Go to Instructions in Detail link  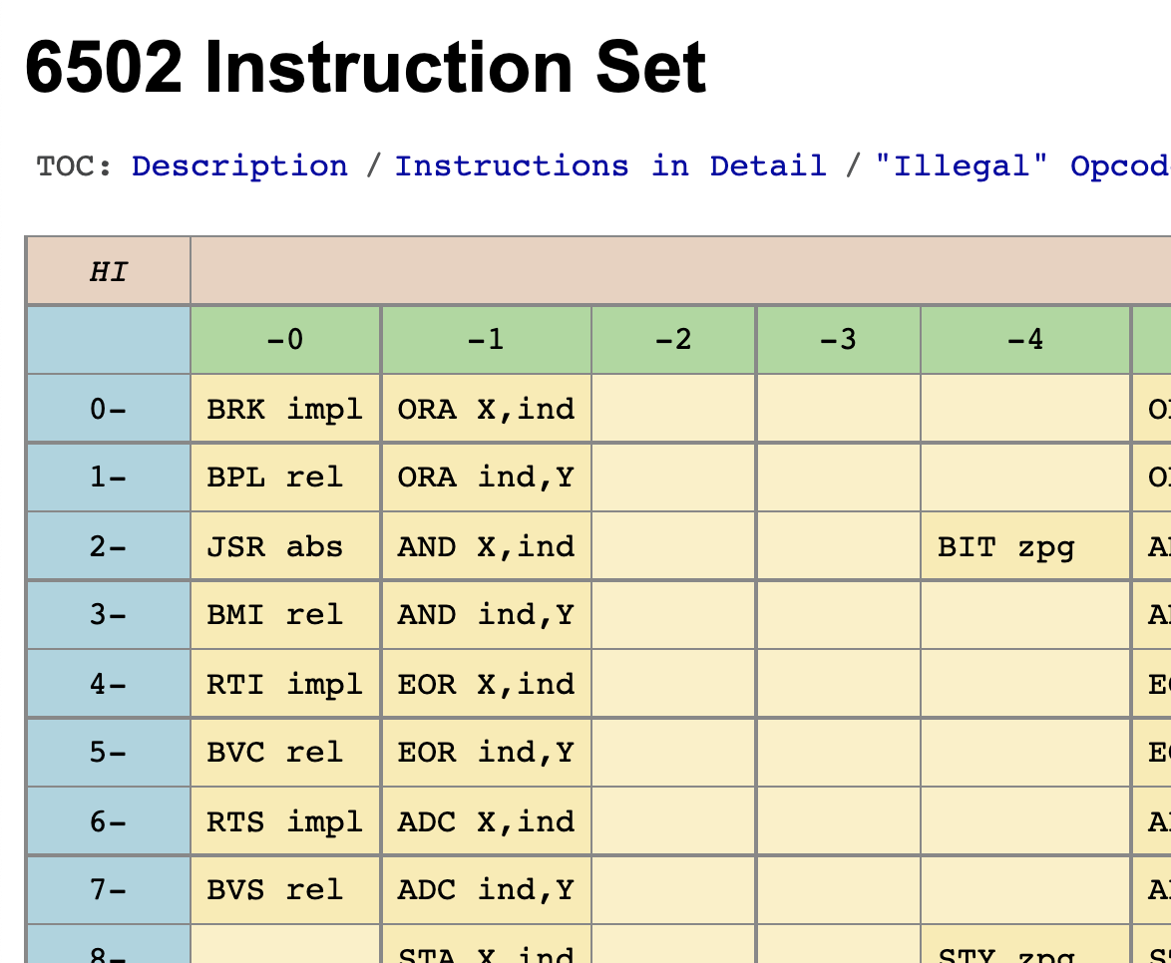610,165
